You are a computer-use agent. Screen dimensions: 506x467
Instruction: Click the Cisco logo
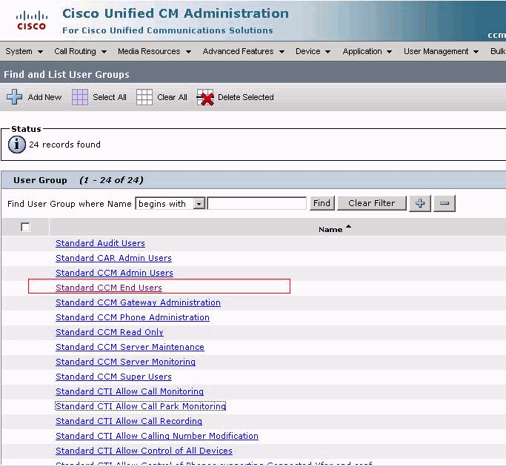[31, 20]
